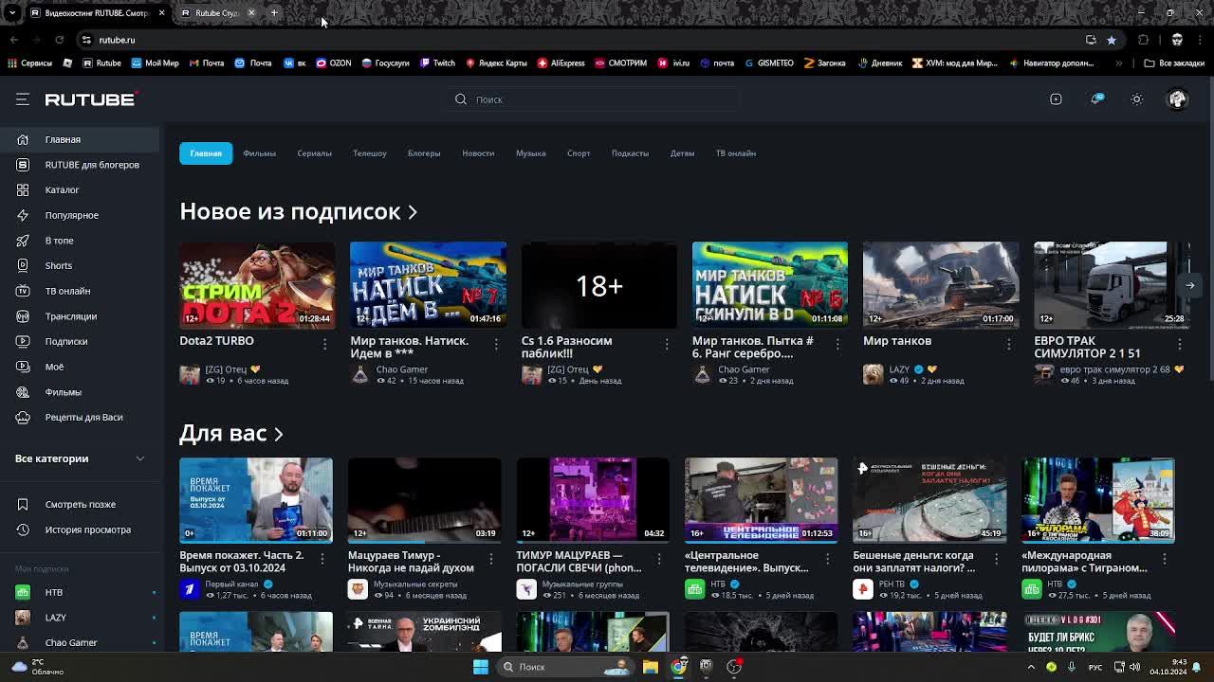Open the Яндекс Карты bookmark
This screenshot has width=1214, height=682.
[496, 63]
